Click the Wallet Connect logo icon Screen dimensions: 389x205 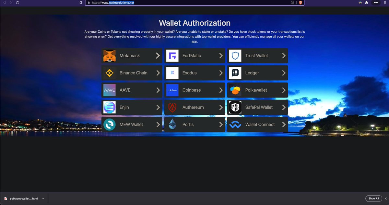click(x=235, y=124)
